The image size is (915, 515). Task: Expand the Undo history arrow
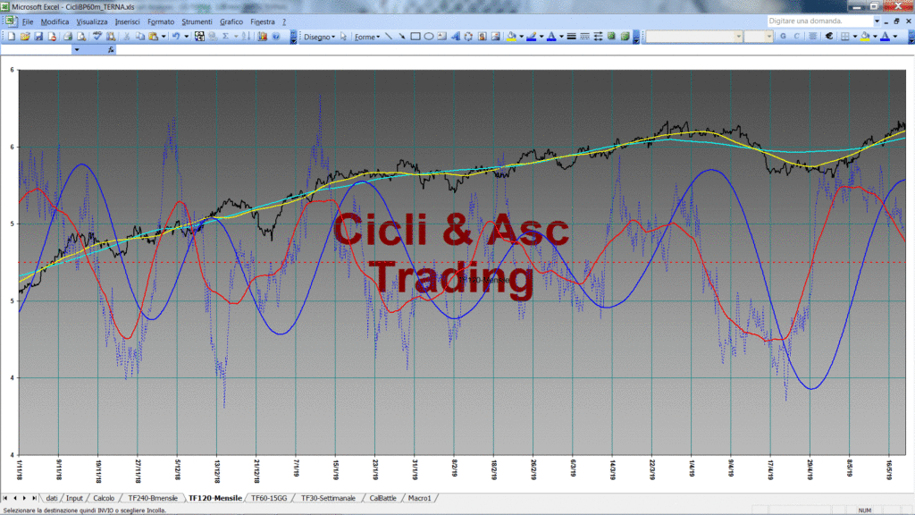pyautogui.click(x=186, y=36)
